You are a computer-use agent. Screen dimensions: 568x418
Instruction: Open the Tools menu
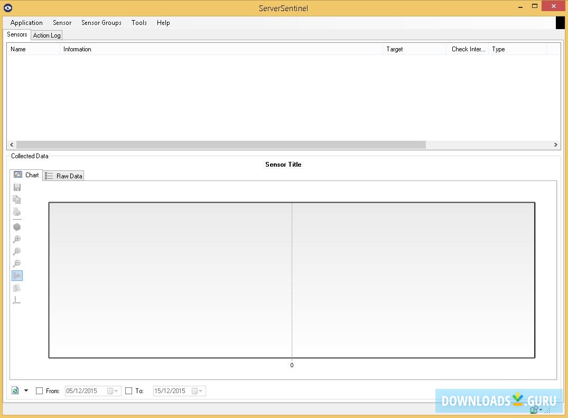tap(139, 23)
